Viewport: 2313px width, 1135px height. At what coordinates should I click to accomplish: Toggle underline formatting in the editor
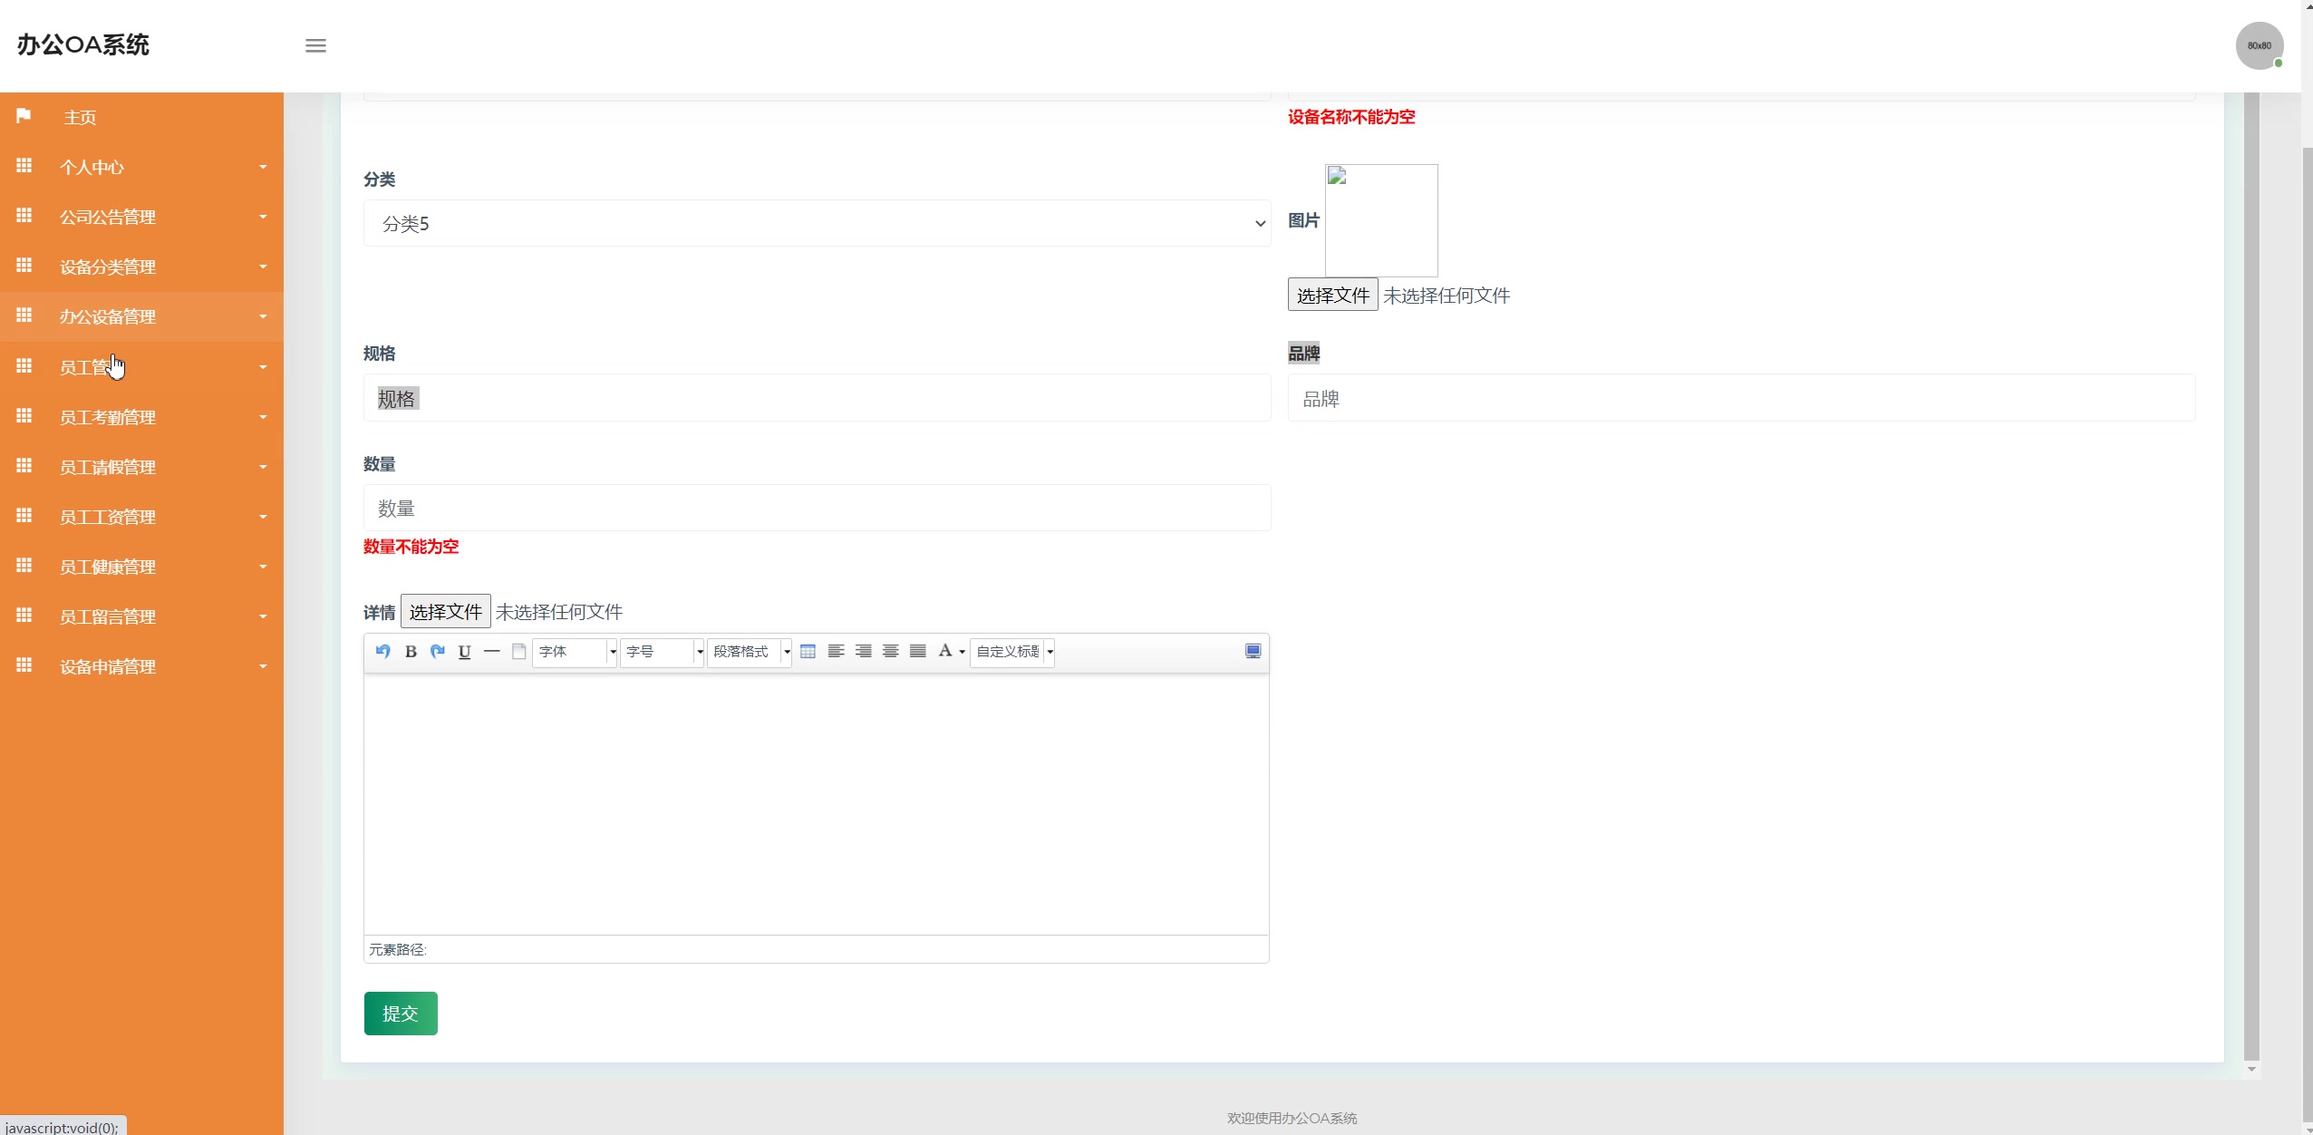coord(465,651)
